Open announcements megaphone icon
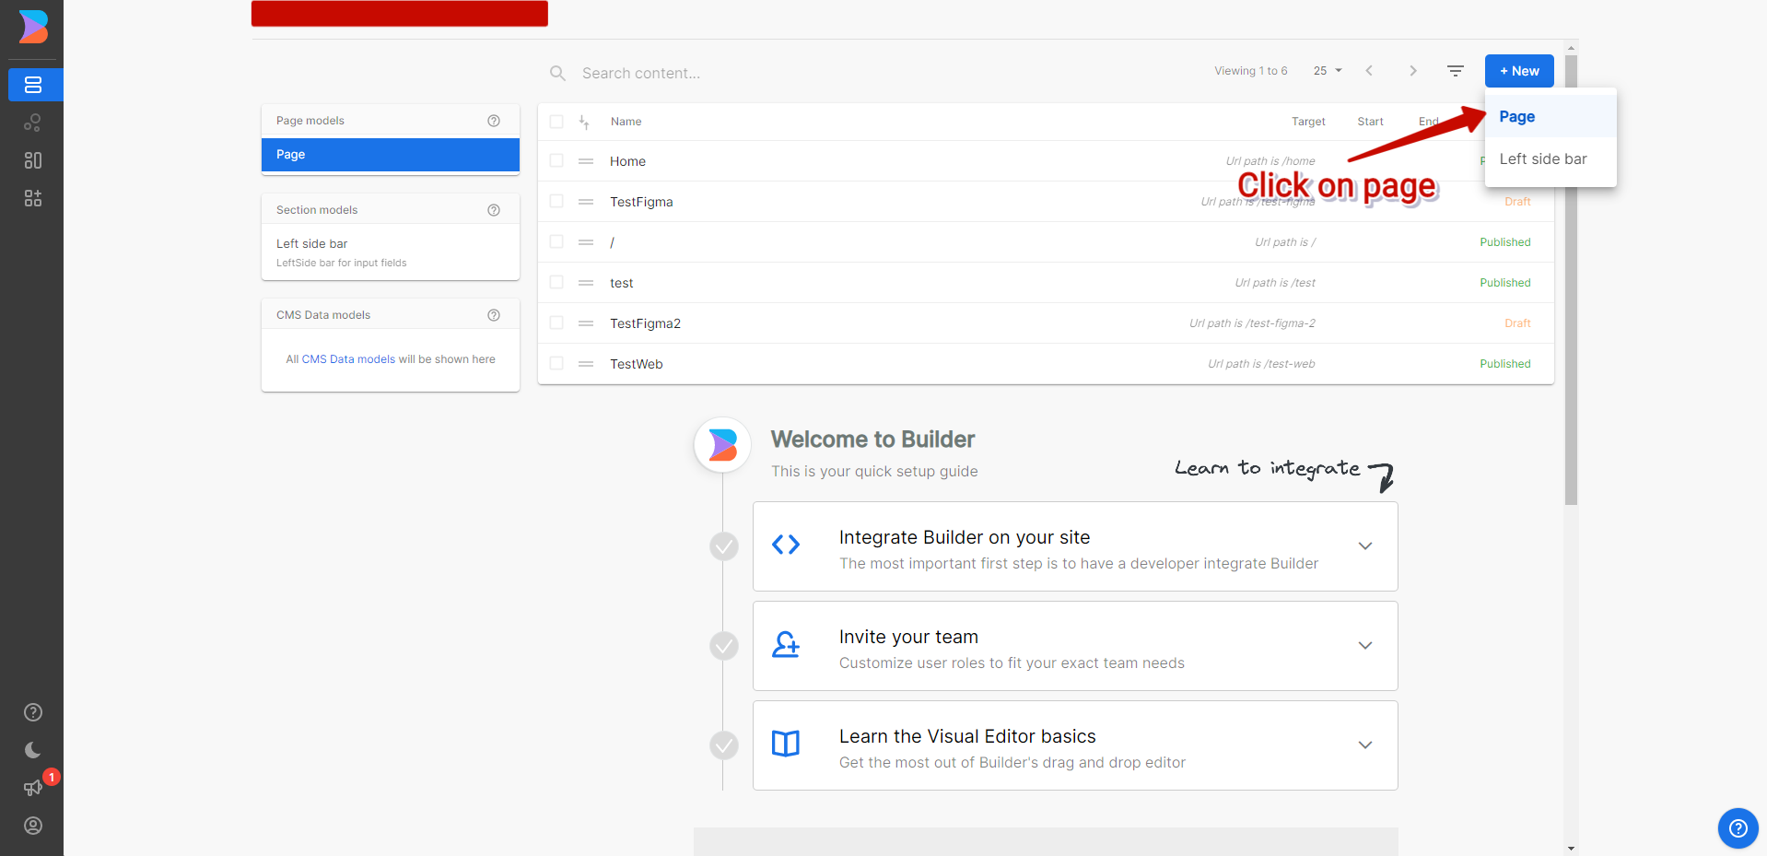Screen dimensions: 1767x856 point(33,788)
